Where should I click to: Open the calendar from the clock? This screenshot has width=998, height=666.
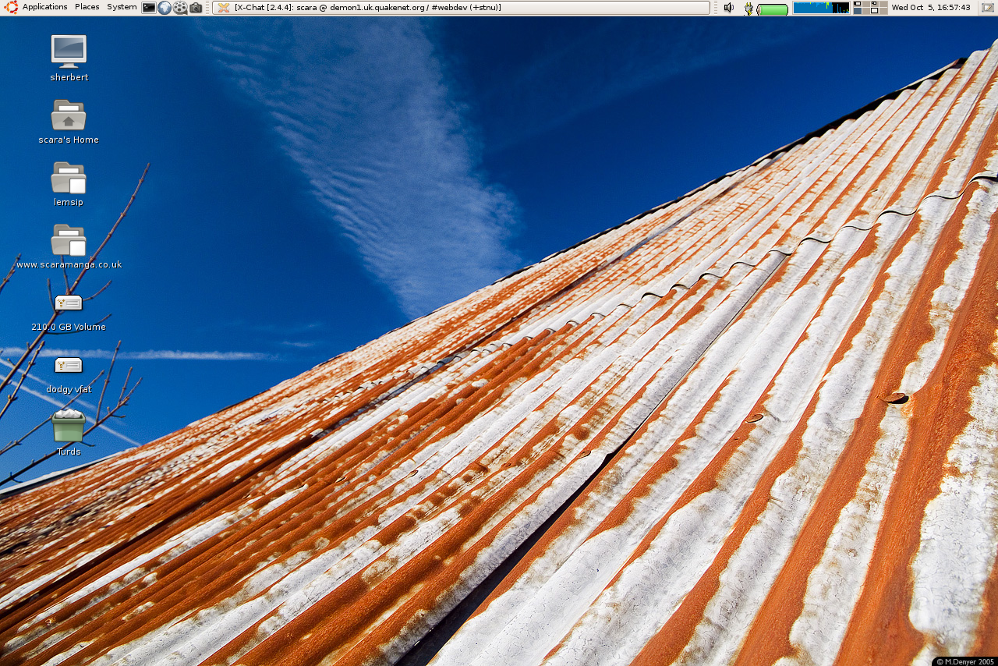coord(931,8)
